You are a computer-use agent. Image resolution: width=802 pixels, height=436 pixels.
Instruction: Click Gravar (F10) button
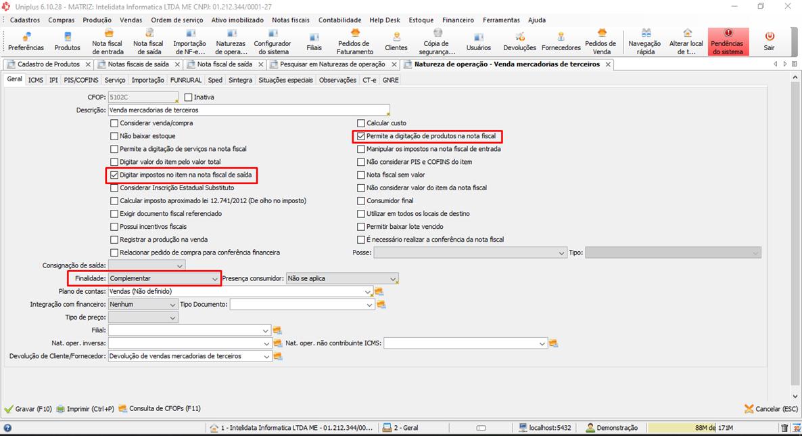28,409
